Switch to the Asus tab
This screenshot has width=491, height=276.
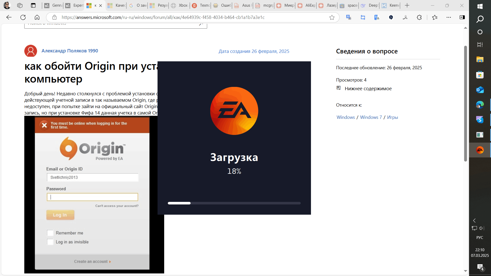(x=243, y=5)
